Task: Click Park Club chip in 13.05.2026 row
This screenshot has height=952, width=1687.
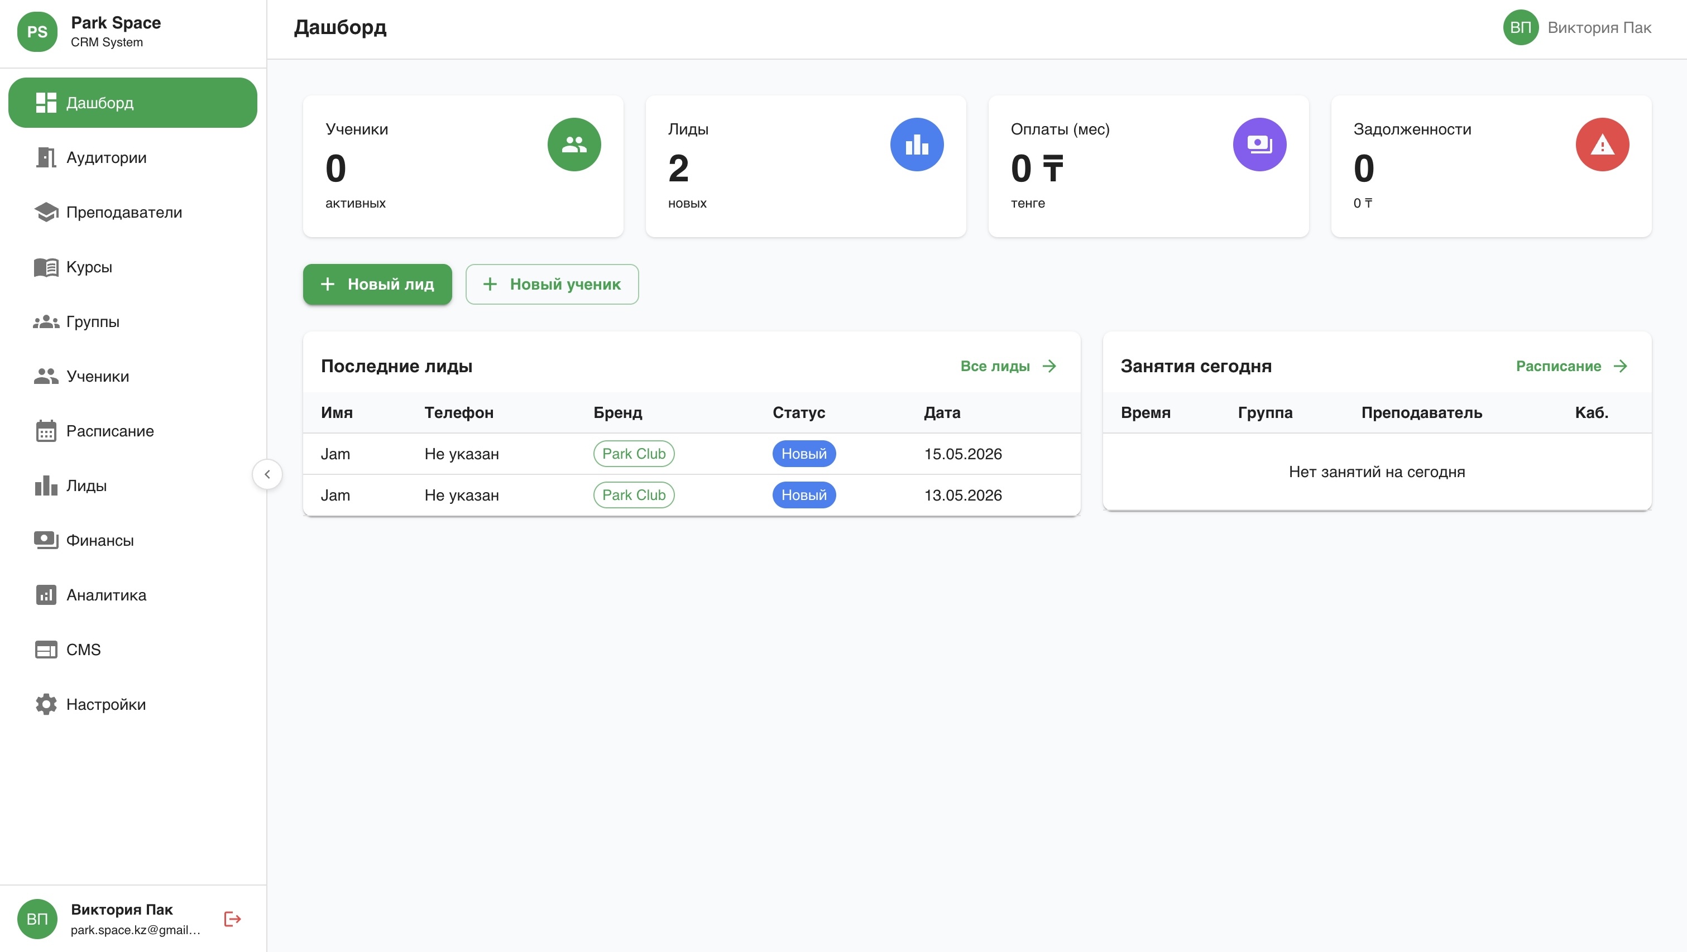Action: click(633, 495)
